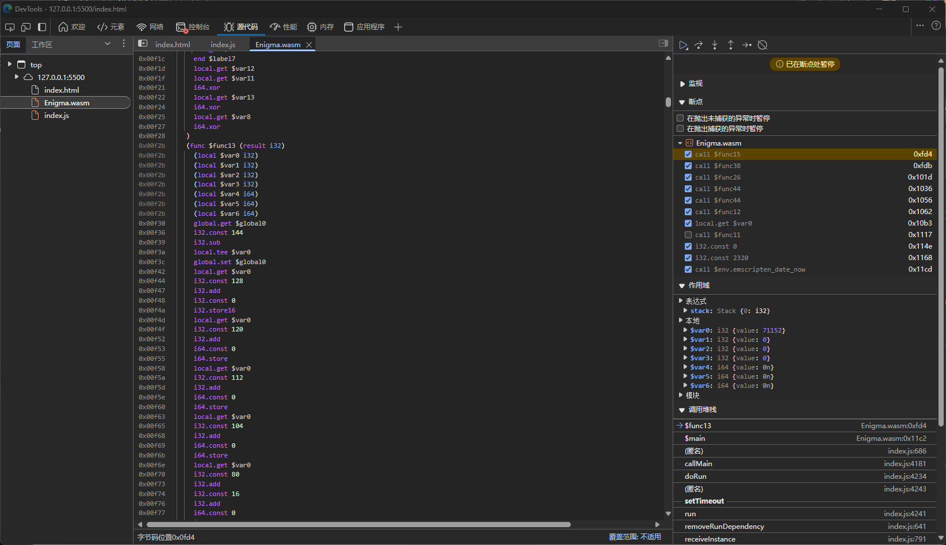Switch to Network panel
This screenshot has height=545, width=946.
[150, 27]
